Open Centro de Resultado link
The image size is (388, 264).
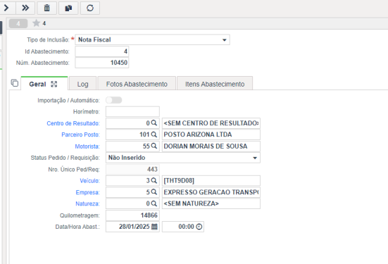(73, 123)
